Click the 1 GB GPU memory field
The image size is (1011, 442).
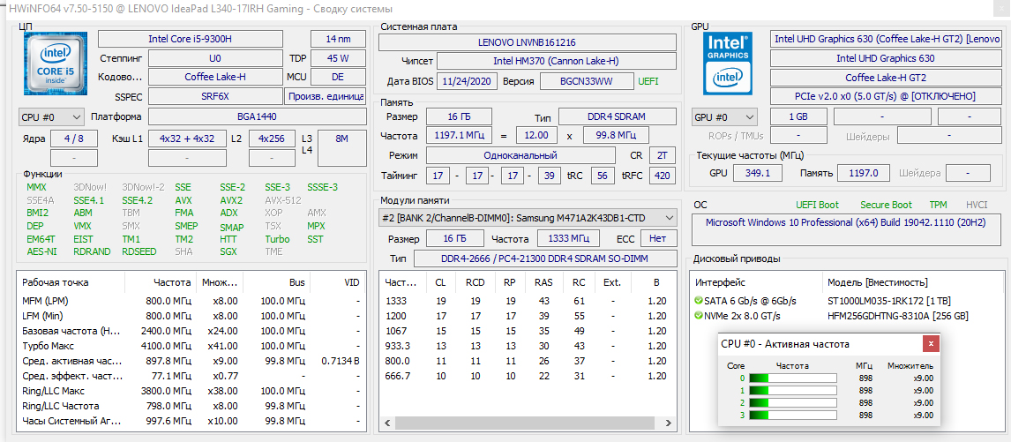coord(798,117)
